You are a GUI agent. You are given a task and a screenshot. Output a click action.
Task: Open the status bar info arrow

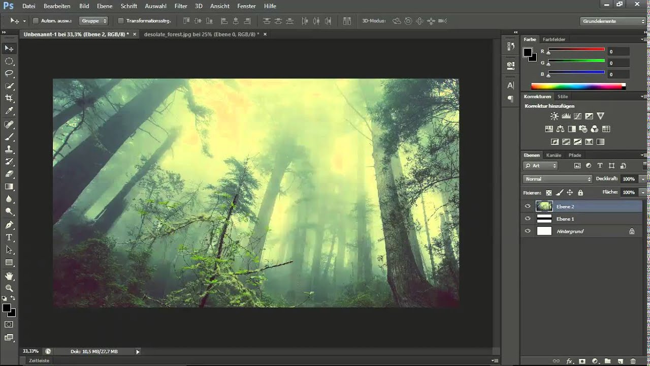[x=138, y=351]
